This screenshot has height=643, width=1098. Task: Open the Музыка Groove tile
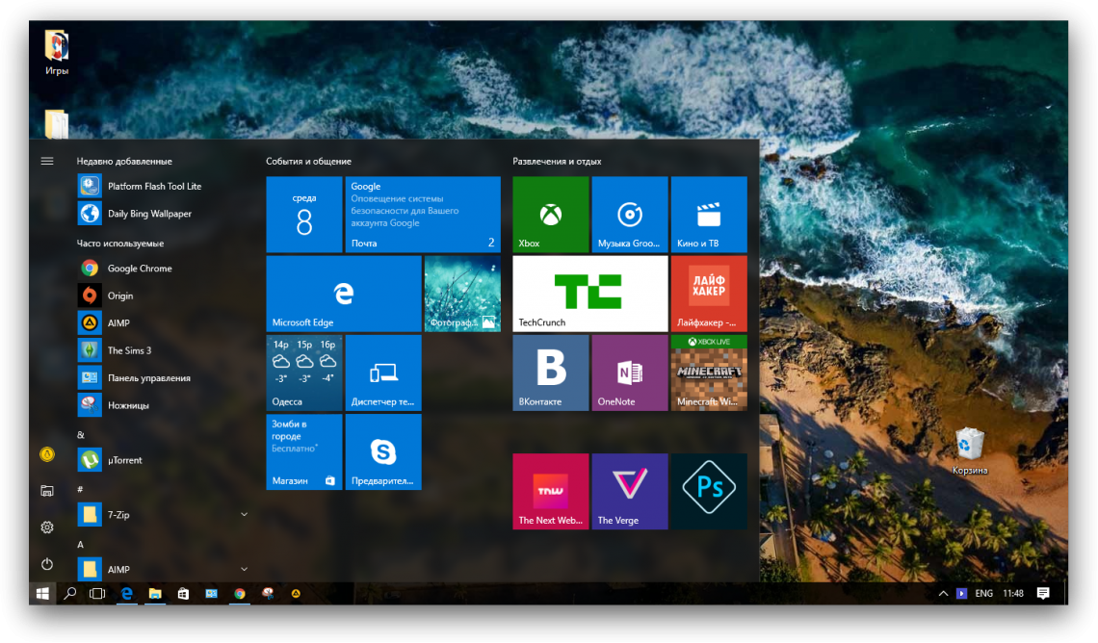click(630, 214)
